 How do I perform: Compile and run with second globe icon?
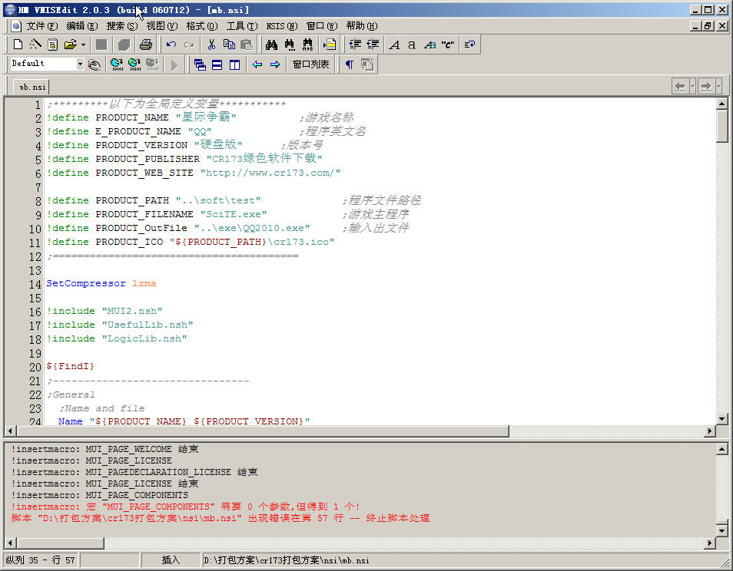[x=134, y=64]
